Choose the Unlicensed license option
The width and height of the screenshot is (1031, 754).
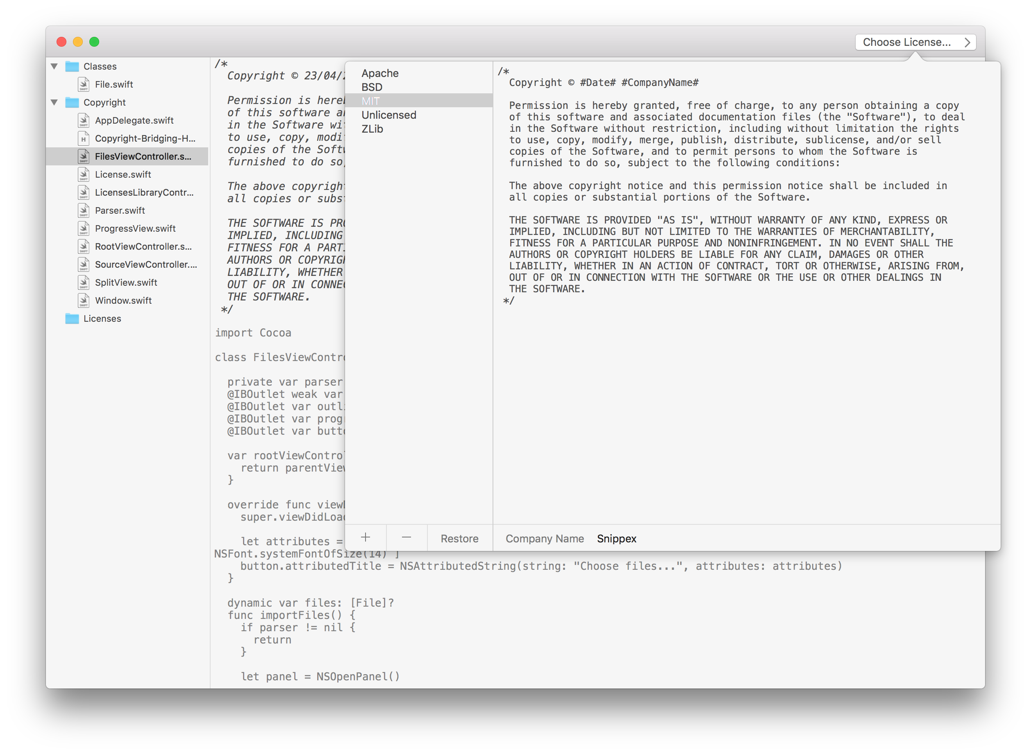[389, 115]
